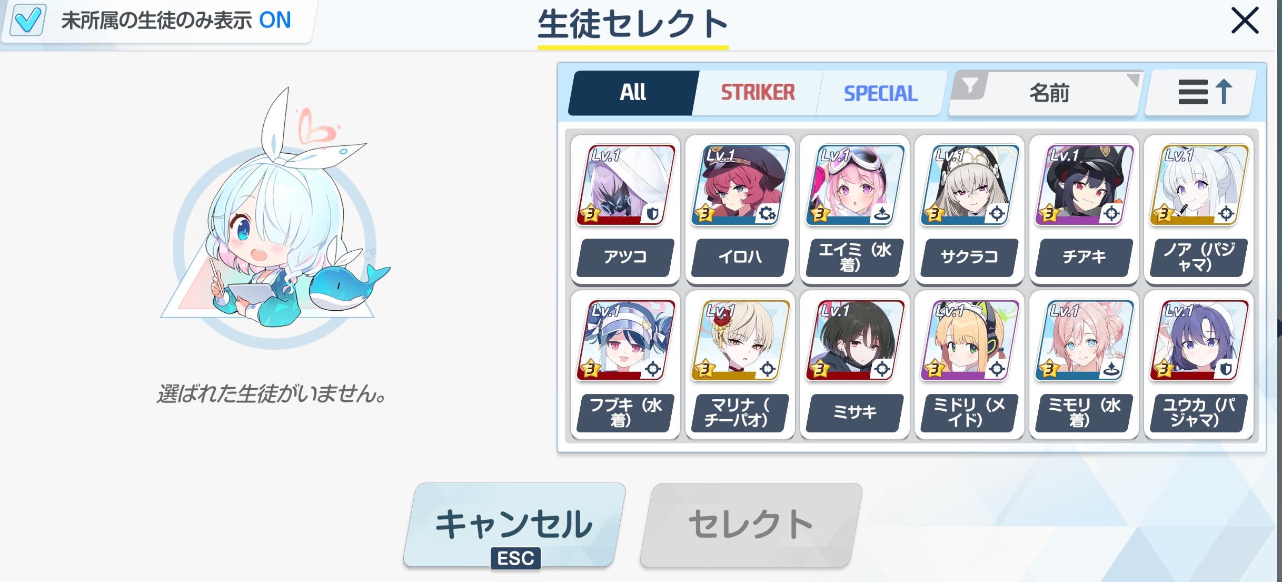Close the 生徒セレクト dialog with X
The image size is (1282, 582).
tap(1245, 21)
